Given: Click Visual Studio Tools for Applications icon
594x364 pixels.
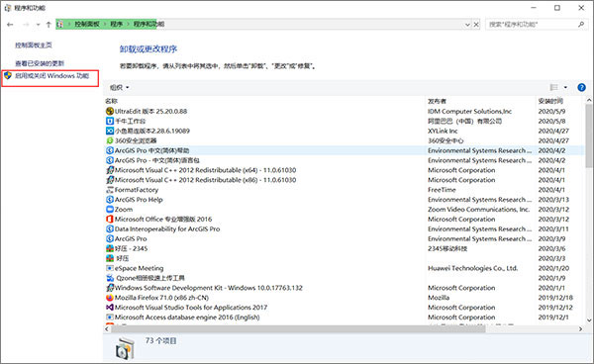Looking at the screenshot, I should click(110, 308).
